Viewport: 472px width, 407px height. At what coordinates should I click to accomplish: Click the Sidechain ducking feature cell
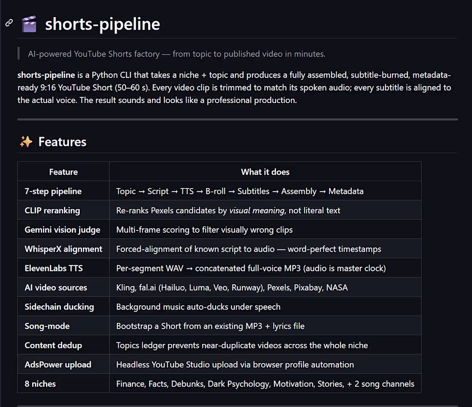point(64,307)
